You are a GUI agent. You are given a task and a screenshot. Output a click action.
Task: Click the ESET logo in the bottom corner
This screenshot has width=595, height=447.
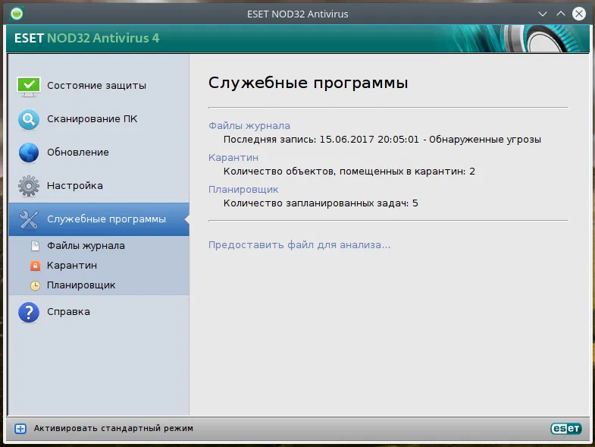(x=565, y=429)
